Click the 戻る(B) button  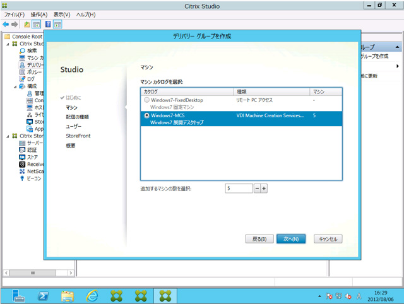pyautogui.click(x=259, y=239)
